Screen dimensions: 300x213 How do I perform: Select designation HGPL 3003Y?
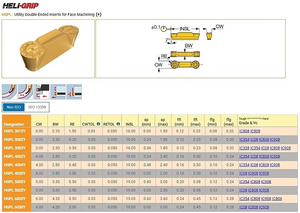15,148
